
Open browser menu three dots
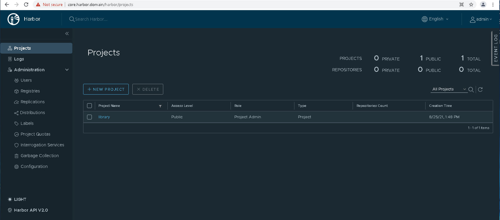pyautogui.click(x=493, y=4)
